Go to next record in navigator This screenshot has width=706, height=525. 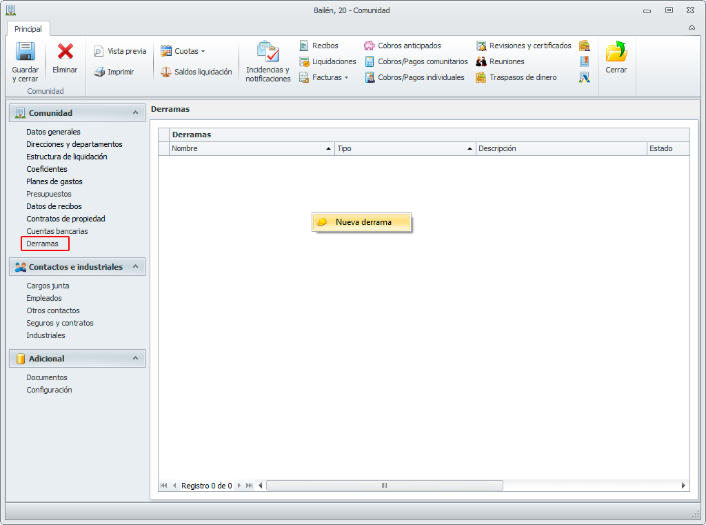click(239, 486)
